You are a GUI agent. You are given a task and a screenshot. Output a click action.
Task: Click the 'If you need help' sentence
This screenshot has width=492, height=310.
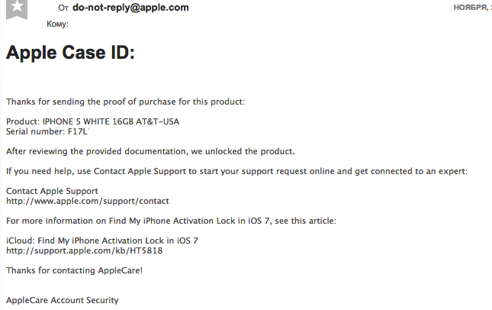click(x=236, y=171)
